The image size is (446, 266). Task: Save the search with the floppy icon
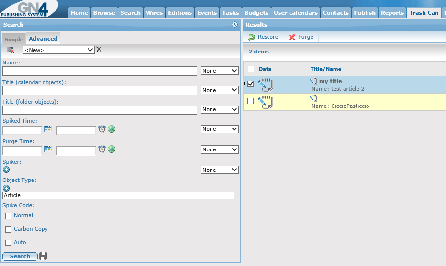point(43,256)
